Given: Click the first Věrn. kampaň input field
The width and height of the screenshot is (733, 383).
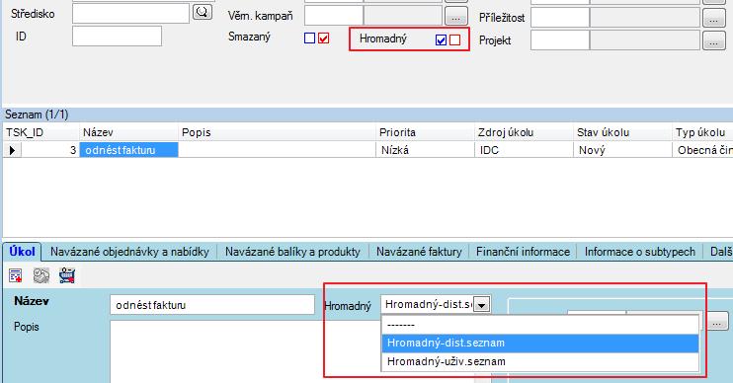Looking at the screenshot, I should point(334,16).
